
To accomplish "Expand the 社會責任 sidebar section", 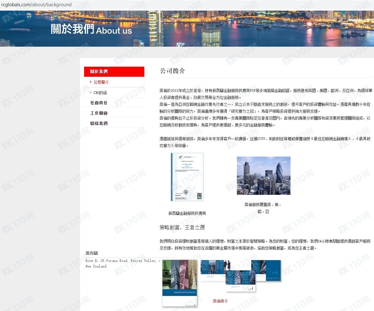I will click(x=99, y=103).
